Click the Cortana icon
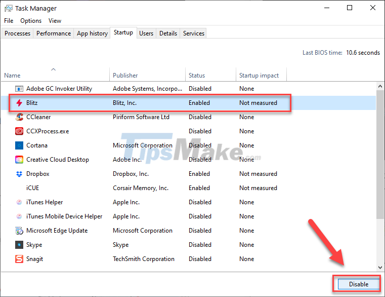The width and height of the screenshot is (385, 297). (19, 145)
